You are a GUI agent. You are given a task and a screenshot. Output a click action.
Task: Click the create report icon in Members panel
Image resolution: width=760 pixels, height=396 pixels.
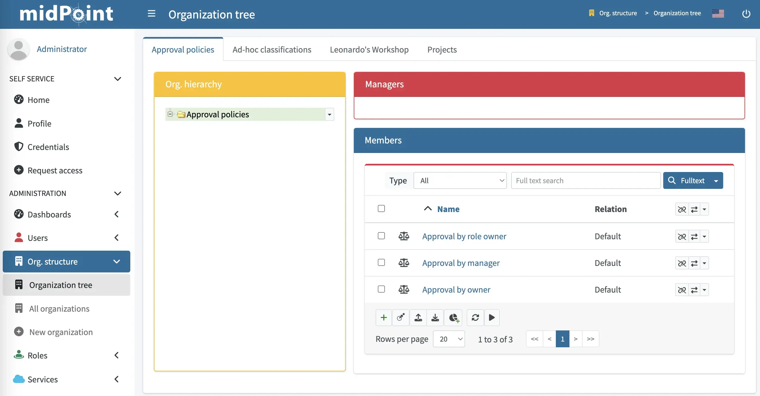tap(453, 318)
